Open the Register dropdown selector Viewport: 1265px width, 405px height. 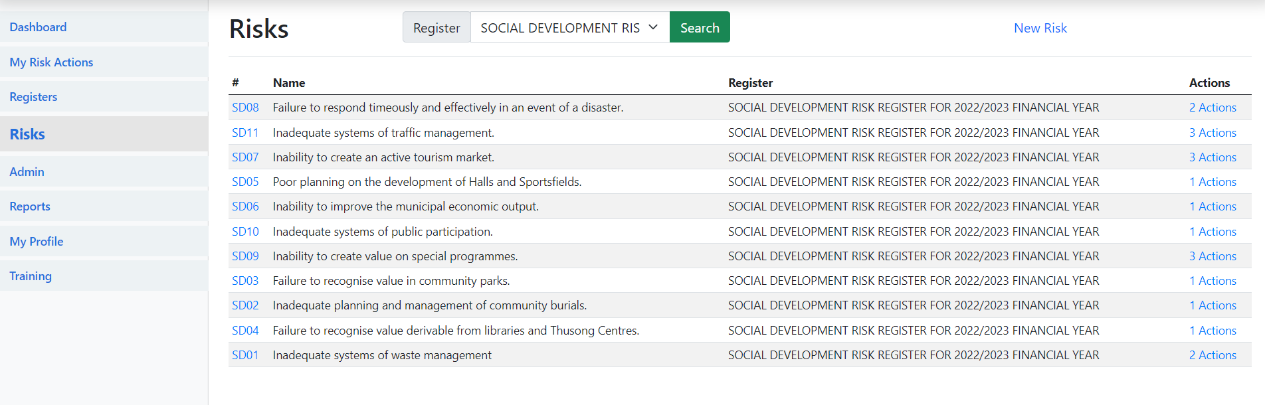[x=569, y=28]
